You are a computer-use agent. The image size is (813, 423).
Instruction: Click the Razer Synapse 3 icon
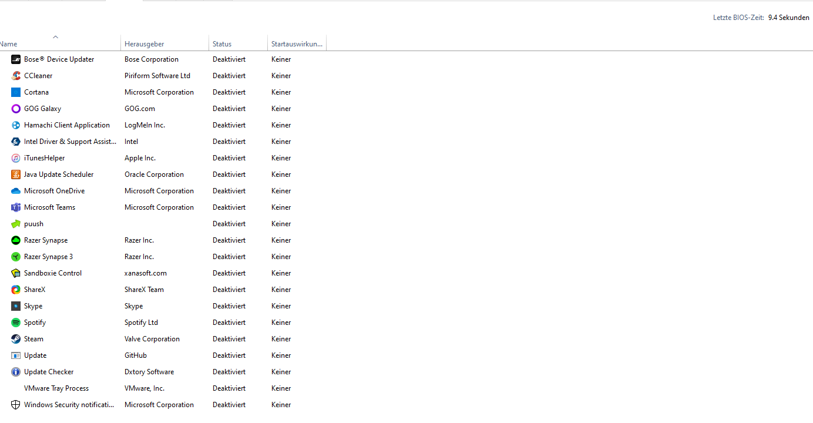16,257
